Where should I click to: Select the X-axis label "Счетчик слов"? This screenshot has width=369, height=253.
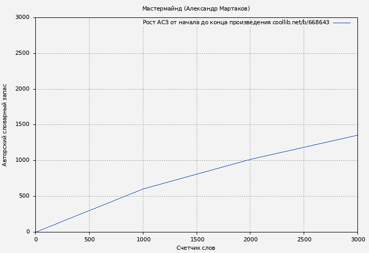coord(196,248)
